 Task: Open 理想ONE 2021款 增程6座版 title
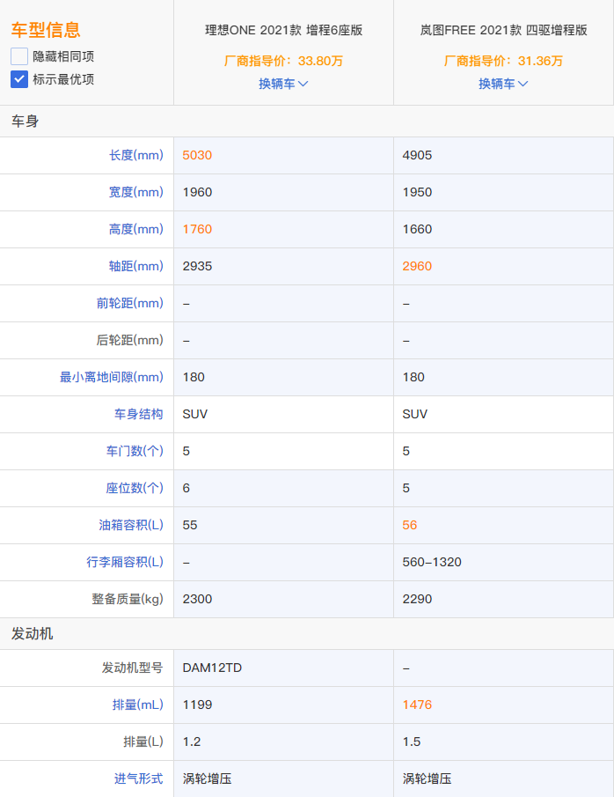283,30
